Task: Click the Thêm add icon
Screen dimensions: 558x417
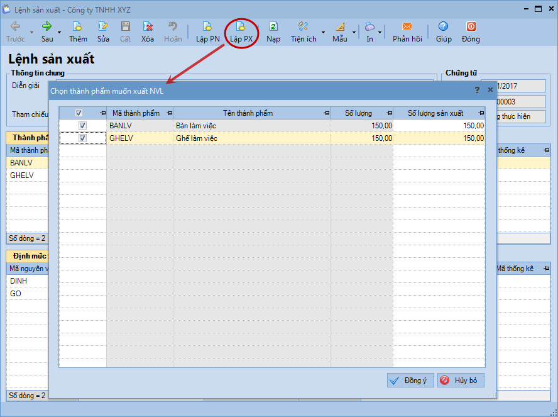Action: [x=78, y=27]
